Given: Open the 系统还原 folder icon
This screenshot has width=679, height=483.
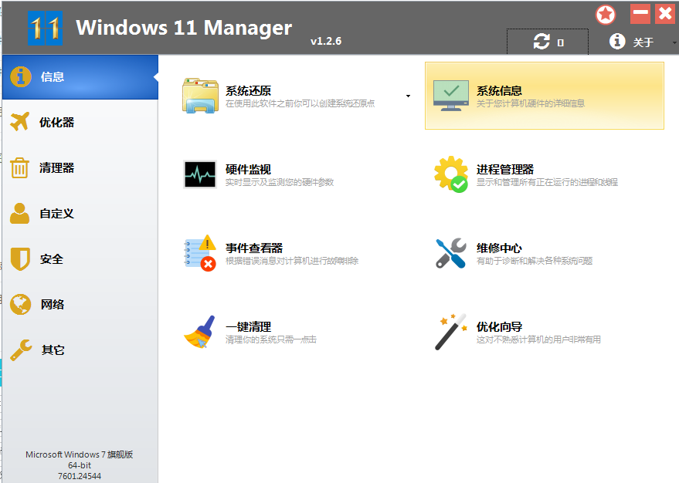Looking at the screenshot, I should 200,96.
